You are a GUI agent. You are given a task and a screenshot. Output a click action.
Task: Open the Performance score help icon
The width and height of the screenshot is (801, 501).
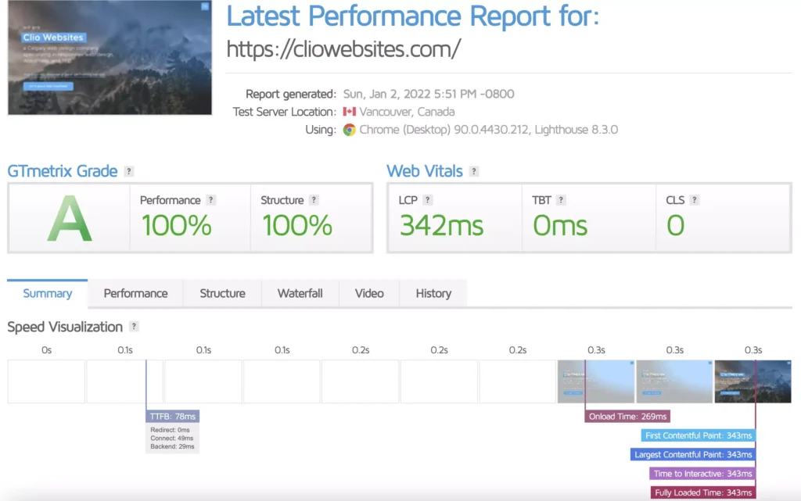[210, 200]
